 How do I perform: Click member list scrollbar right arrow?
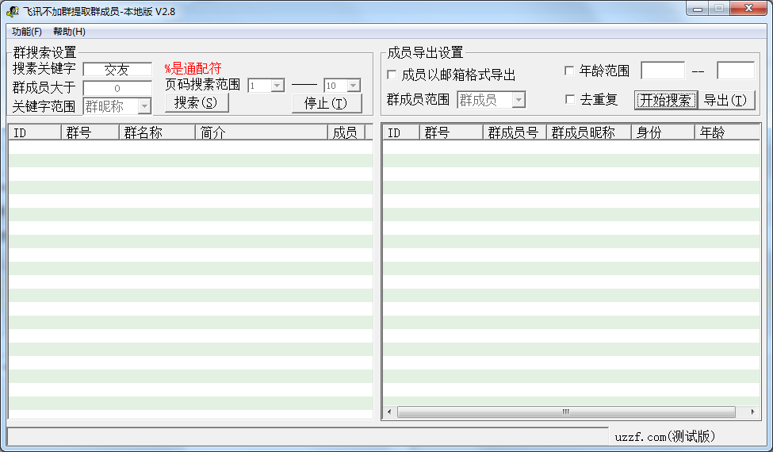753,412
